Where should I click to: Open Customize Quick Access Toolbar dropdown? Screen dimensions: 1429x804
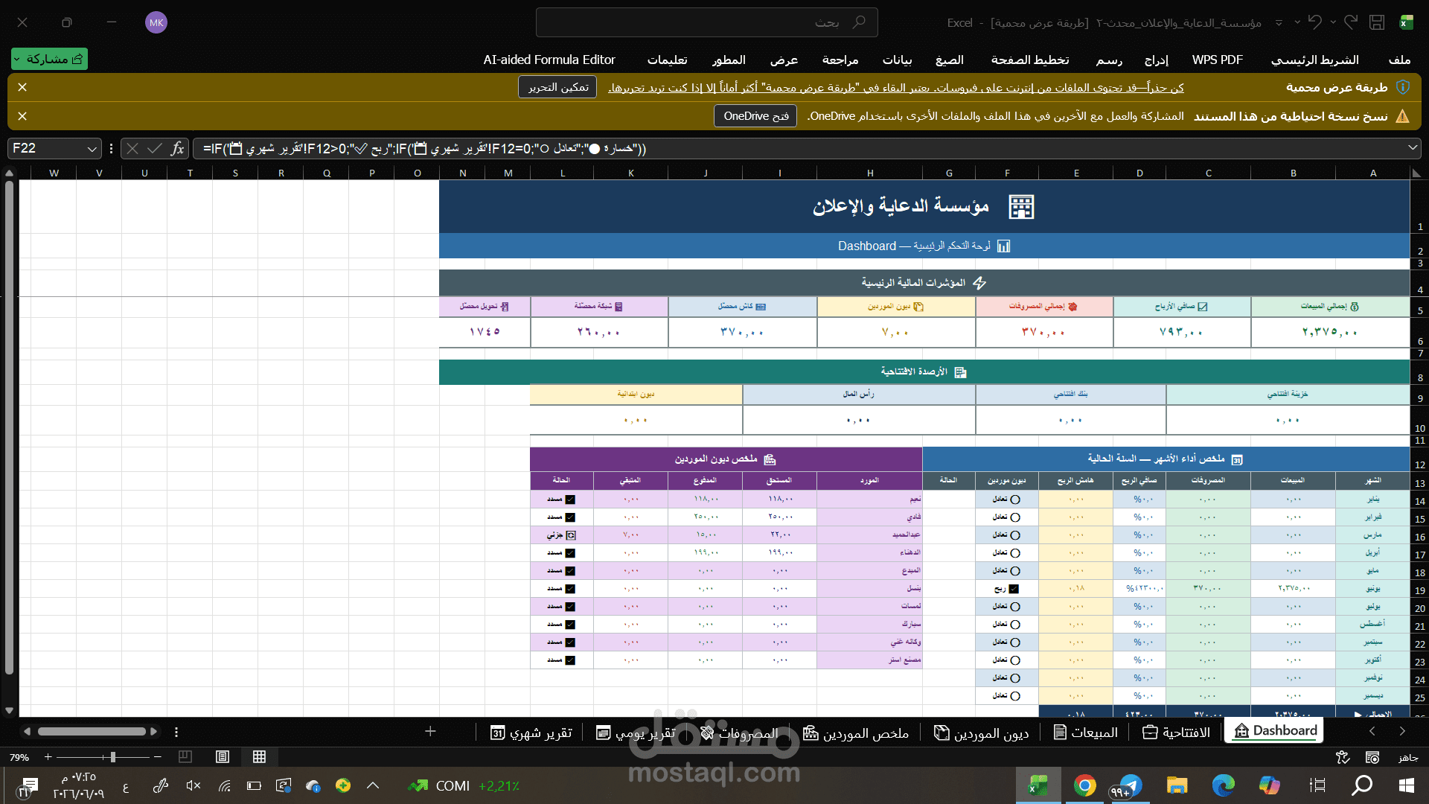pyautogui.click(x=1279, y=22)
